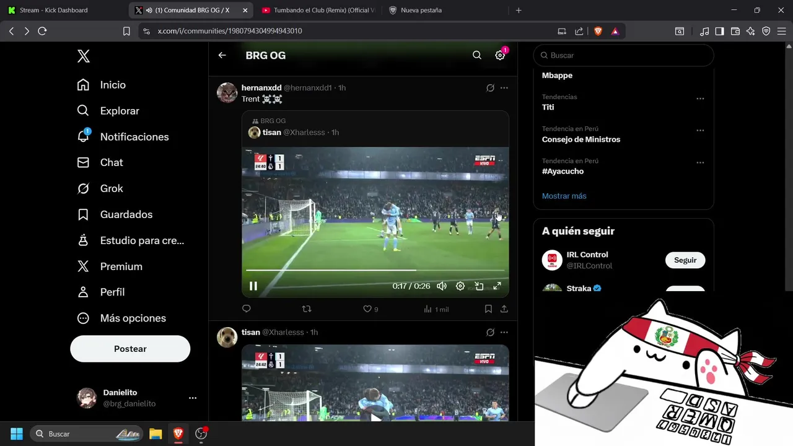
Task: Open Grok actions on tisan post
Action: [490, 333]
